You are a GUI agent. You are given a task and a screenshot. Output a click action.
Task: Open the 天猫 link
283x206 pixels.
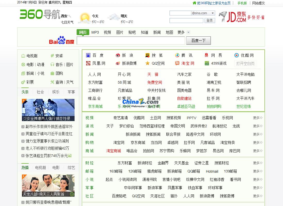[153, 74]
